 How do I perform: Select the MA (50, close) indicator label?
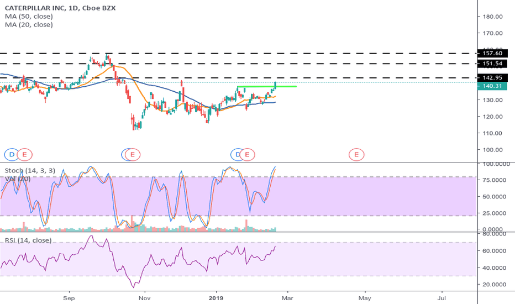[29, 17]
